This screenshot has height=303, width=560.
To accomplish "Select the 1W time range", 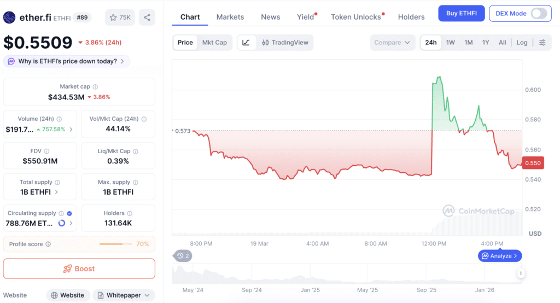I will coord(451,43).
